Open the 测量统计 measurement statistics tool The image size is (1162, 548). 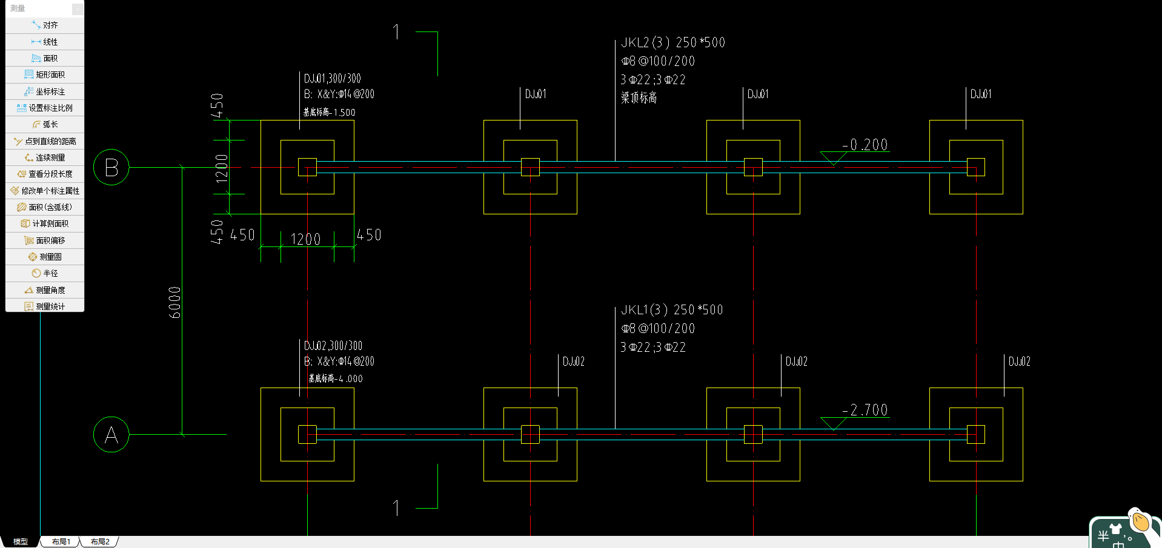tap(45, 306)
